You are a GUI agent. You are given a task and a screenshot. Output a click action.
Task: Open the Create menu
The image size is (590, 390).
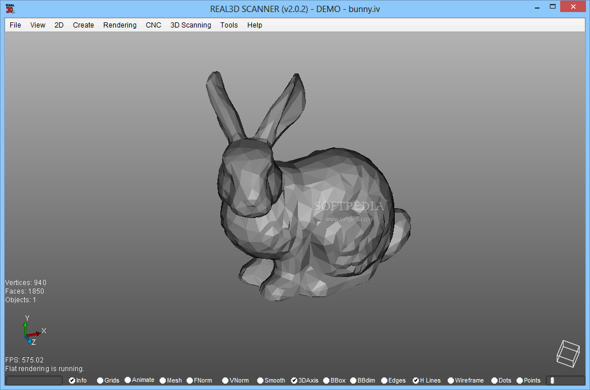pyautogui.click(x=83, y=25)
